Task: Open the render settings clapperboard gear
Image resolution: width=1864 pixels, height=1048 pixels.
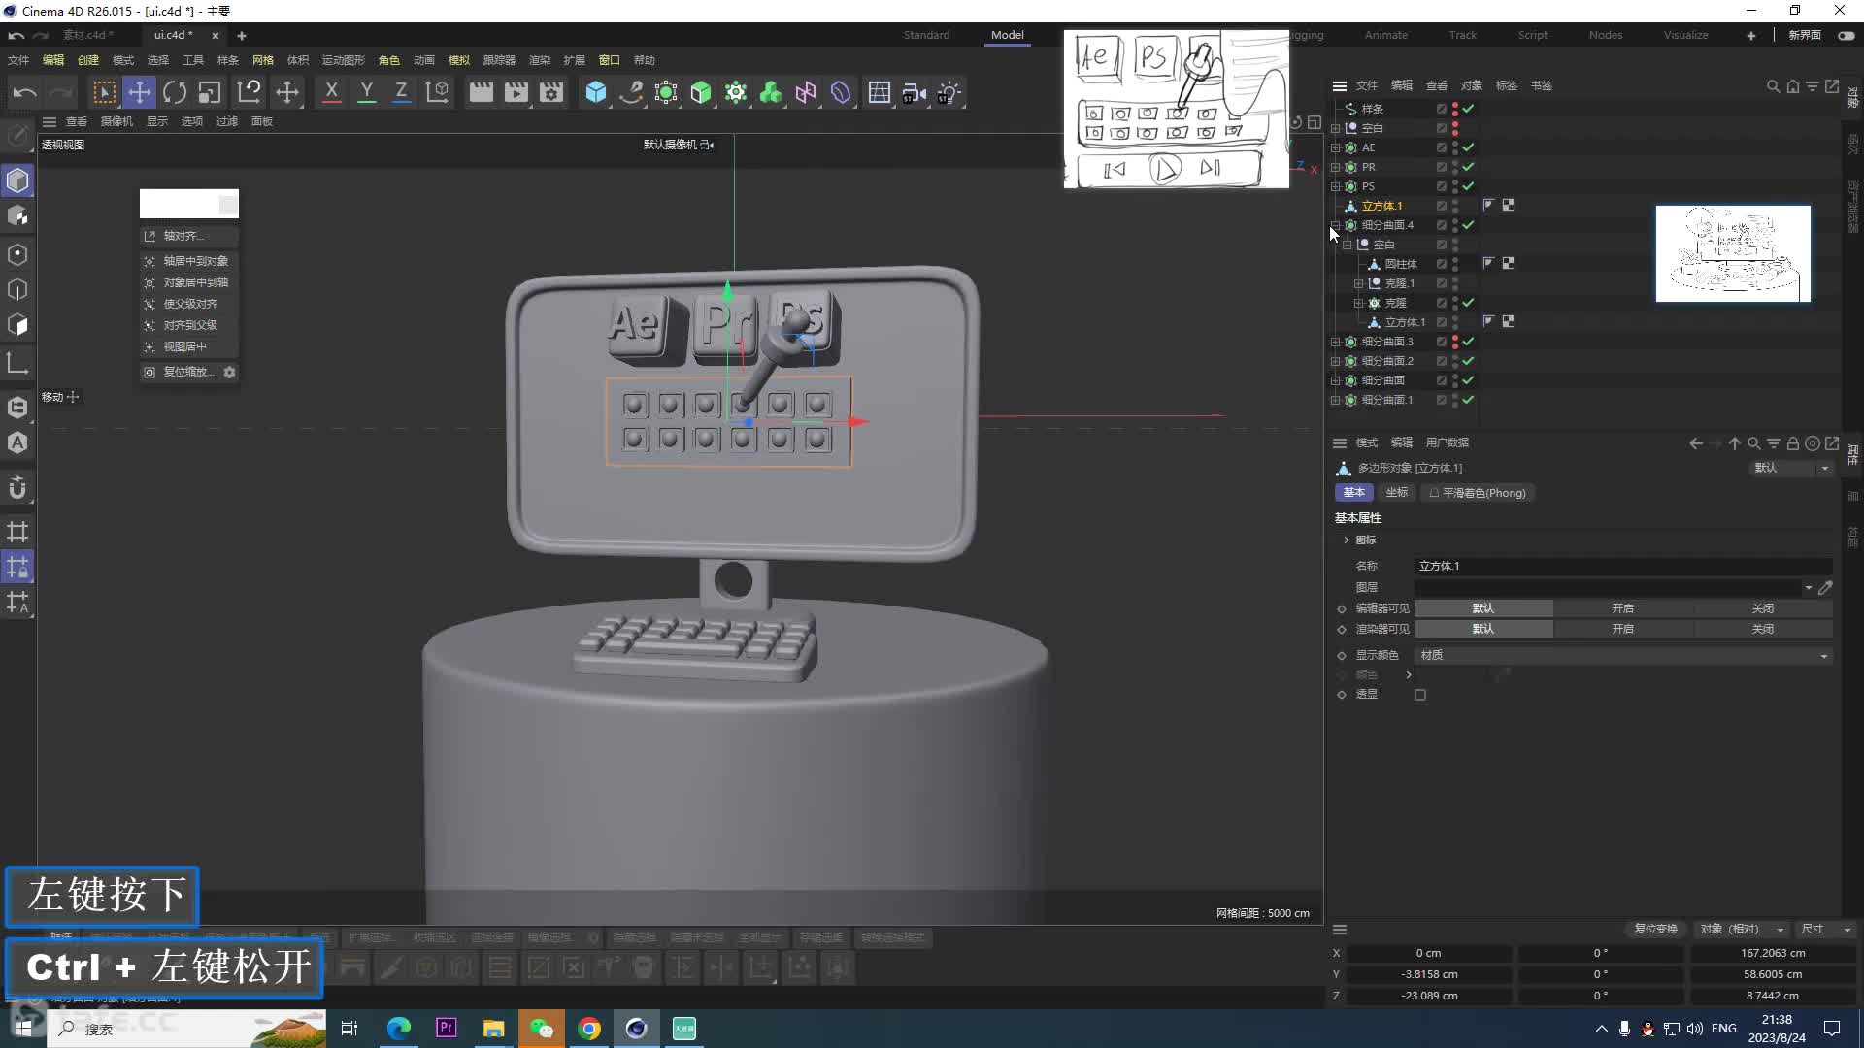Action: pyautogui.click(x=551, y=93)
